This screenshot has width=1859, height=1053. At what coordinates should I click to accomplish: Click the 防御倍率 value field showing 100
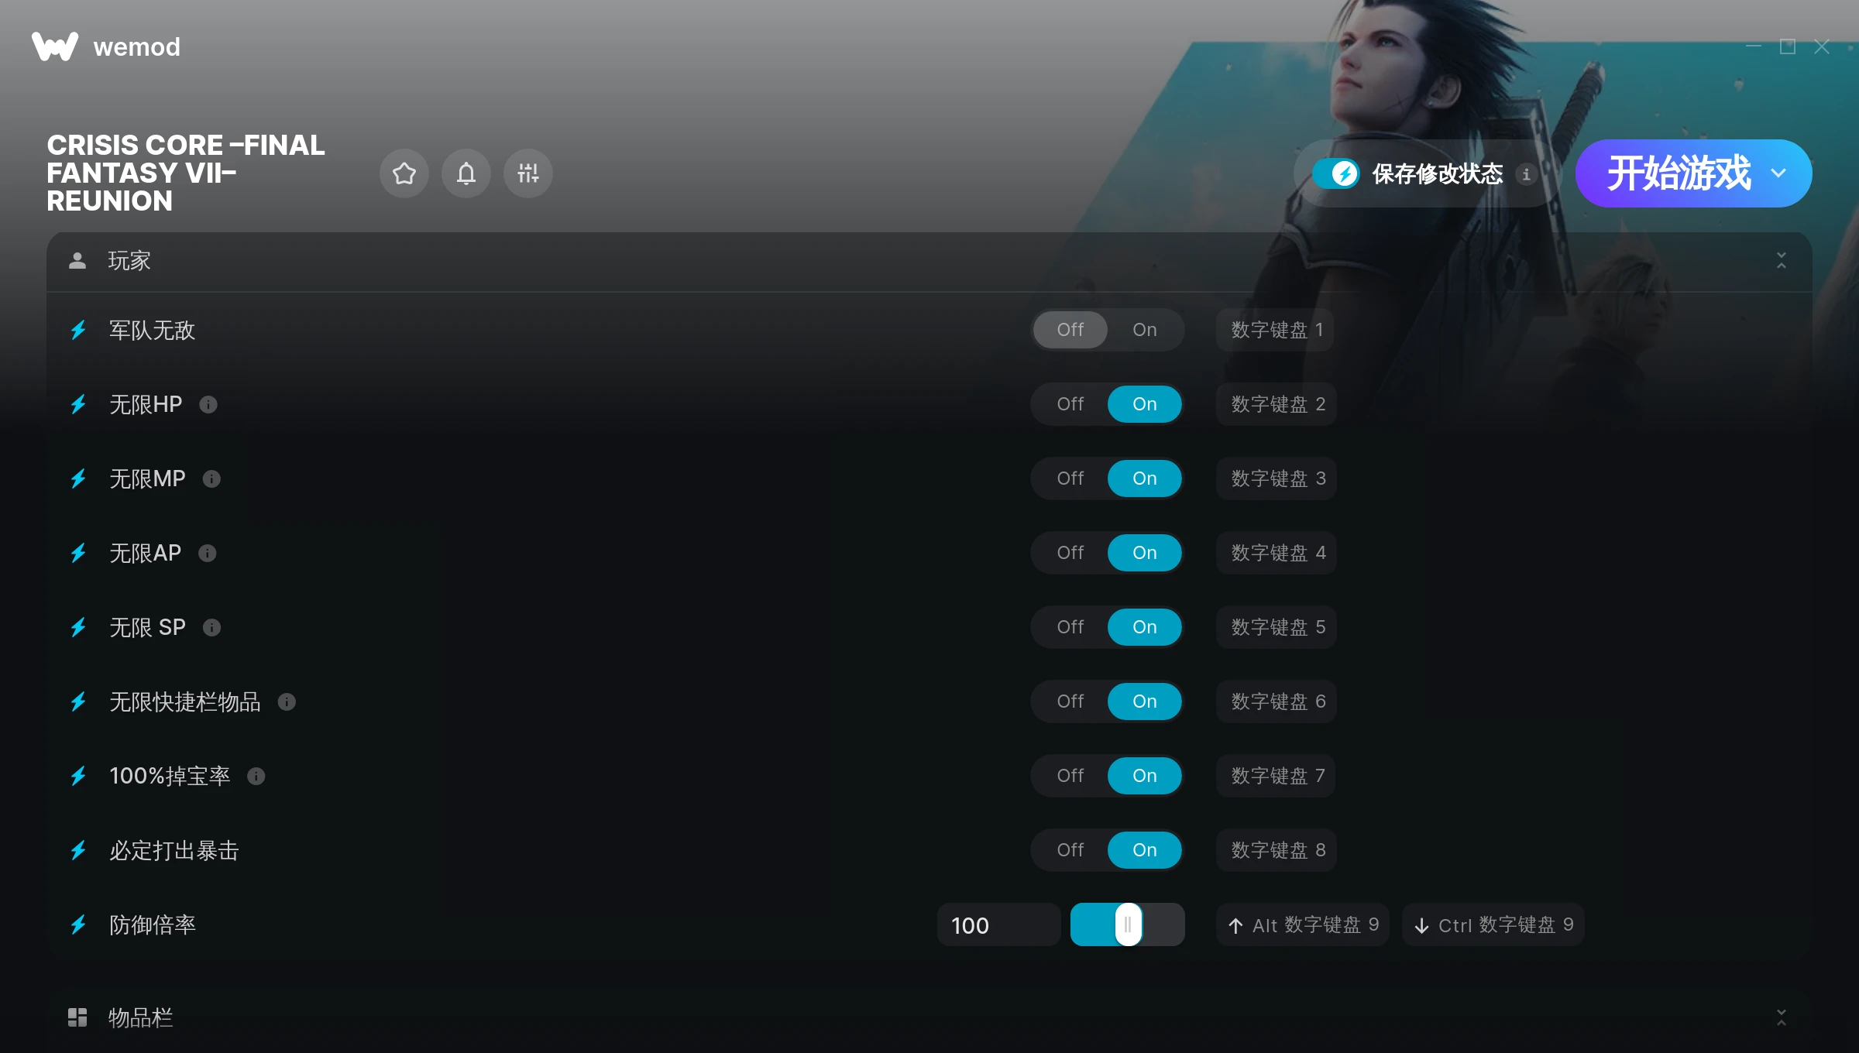(x=998, y=924)
